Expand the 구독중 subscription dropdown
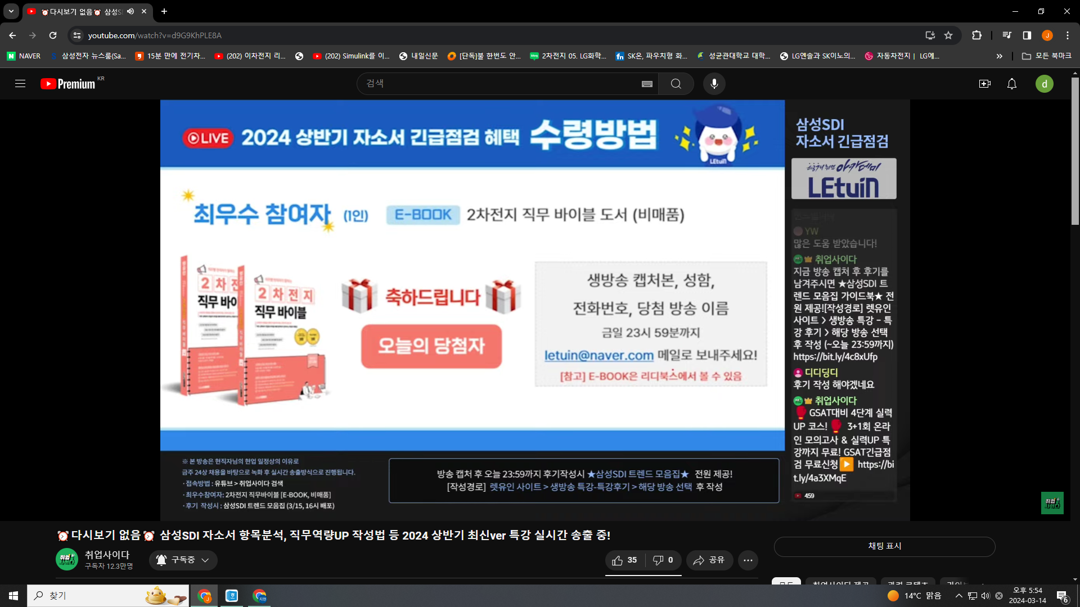 click(x=183, y=560)
